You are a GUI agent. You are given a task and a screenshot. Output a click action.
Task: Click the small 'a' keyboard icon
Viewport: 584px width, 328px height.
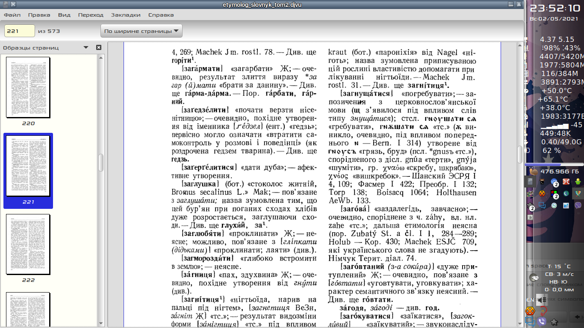pos(530,217)
